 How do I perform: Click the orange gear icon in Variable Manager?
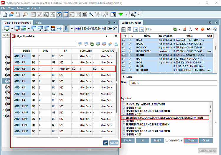click(202, 29)
